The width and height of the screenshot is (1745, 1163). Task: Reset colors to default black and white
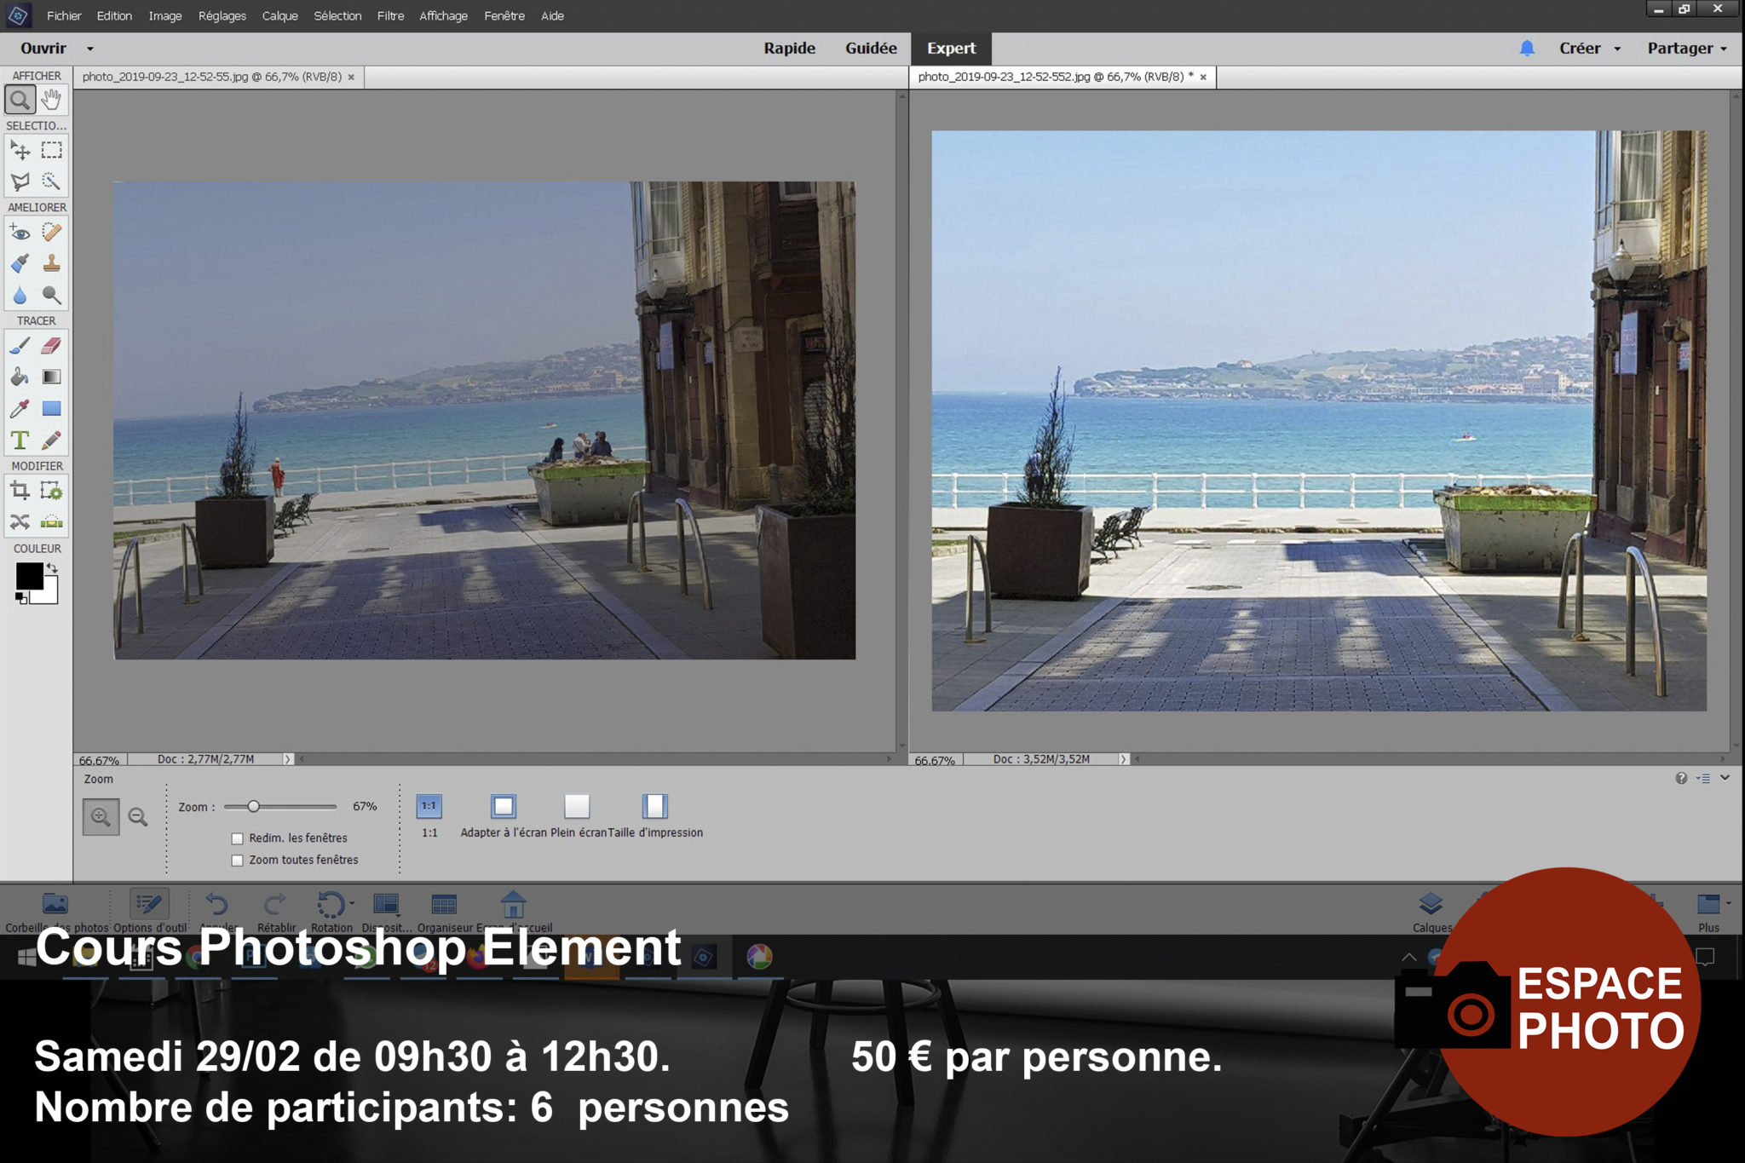click(21, 598)
